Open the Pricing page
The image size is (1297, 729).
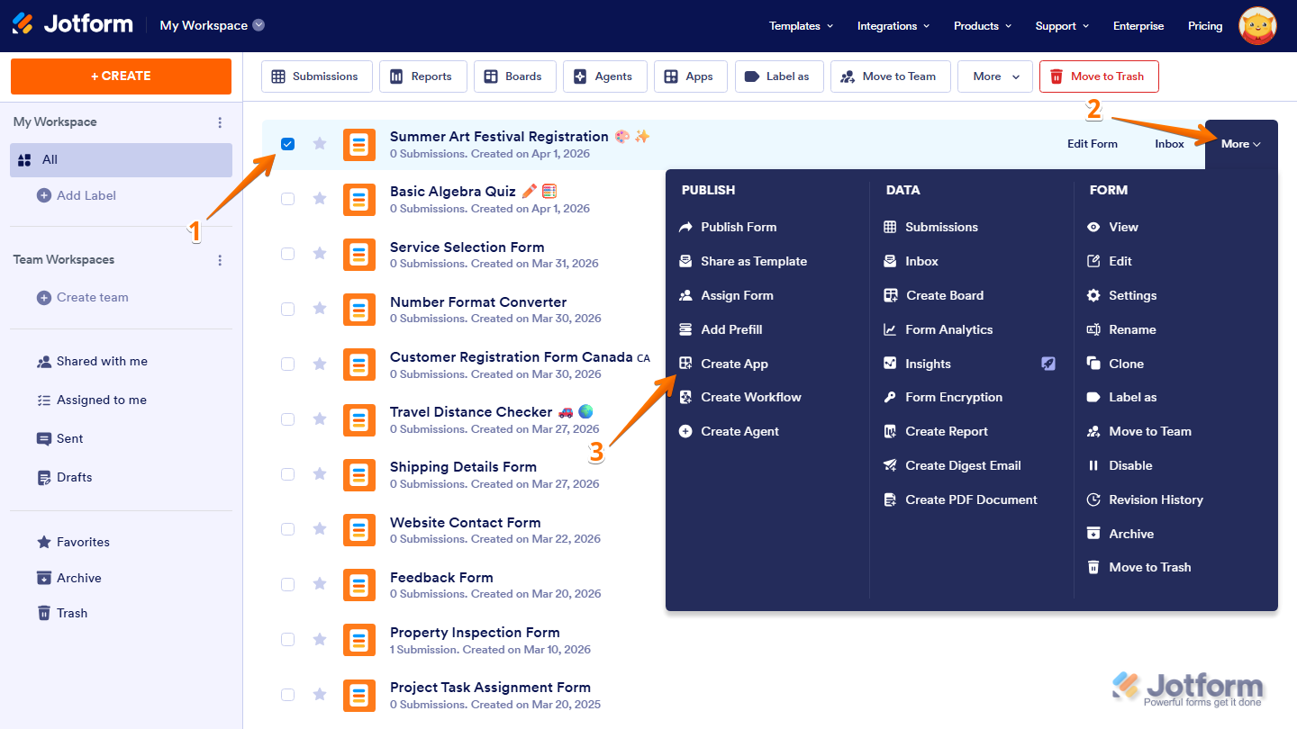(1205, 26)
